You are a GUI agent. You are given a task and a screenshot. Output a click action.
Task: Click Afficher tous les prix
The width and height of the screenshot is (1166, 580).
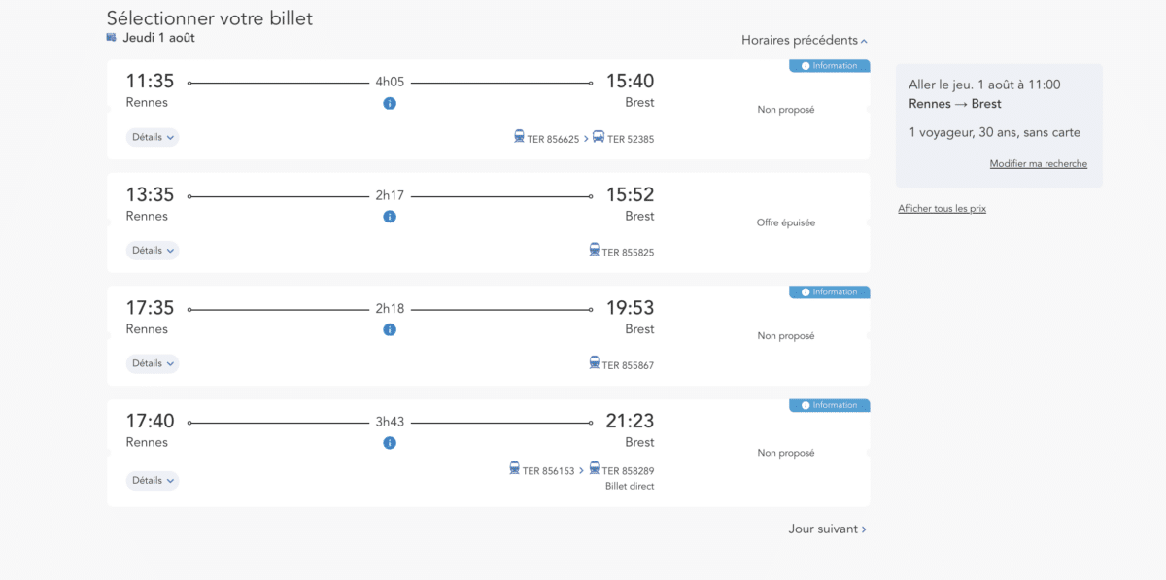point(942,209)
